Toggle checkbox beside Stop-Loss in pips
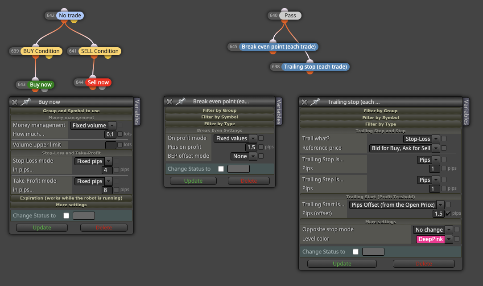The width and height of the screenshot is (483, 286). [116, 170]
